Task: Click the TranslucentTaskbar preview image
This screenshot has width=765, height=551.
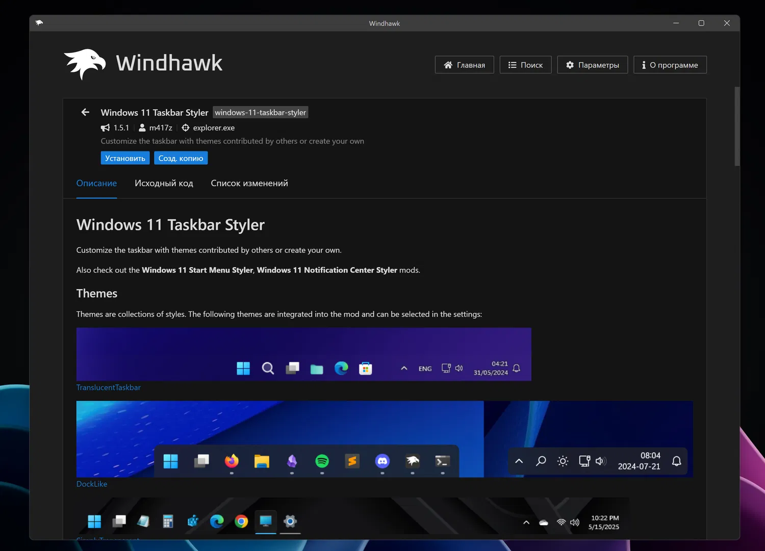Action: [304, 354]
